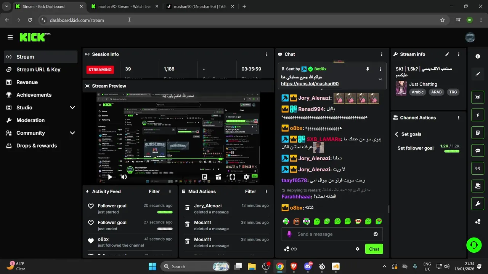Viewport: 488px width, 274px height.
Task: Play the stream preview
Action: point(110,177)
